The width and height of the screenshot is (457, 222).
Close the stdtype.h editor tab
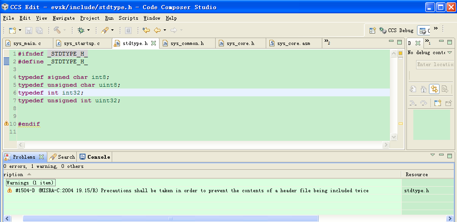point(154,44)
